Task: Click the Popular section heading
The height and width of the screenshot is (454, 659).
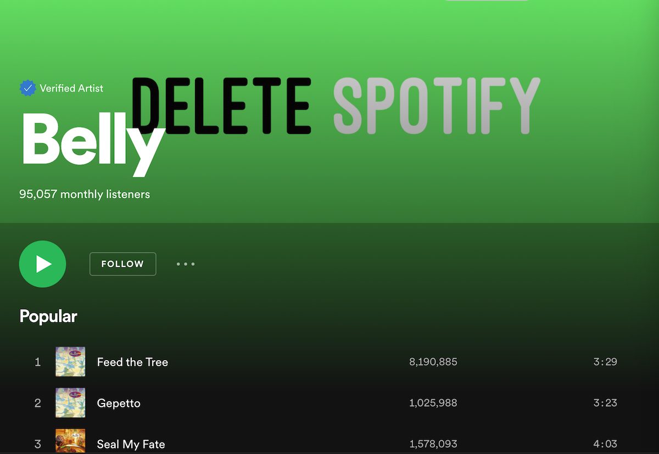Action: tap(48, 316)
